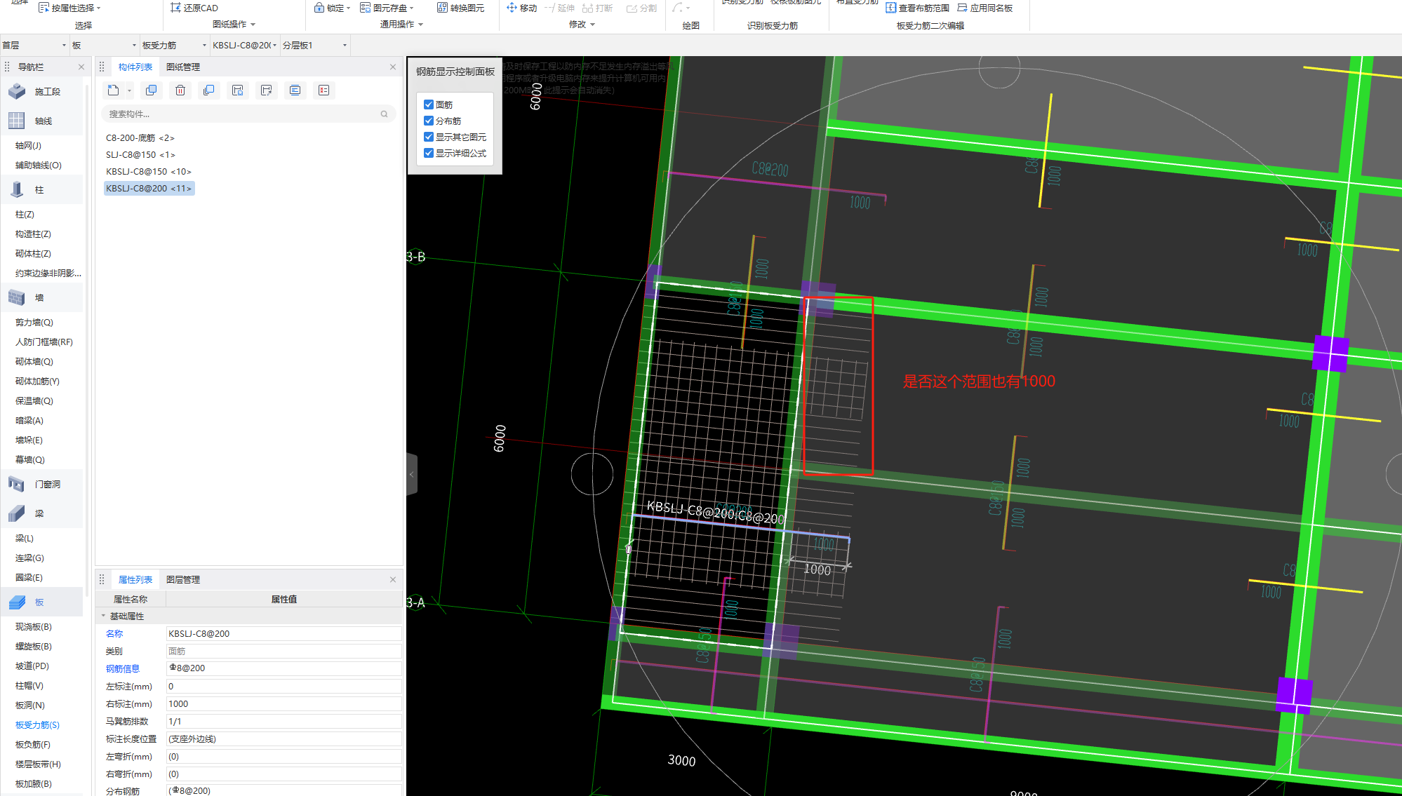Toggle the 显示详细公式 checkbox

coord(429,153)
